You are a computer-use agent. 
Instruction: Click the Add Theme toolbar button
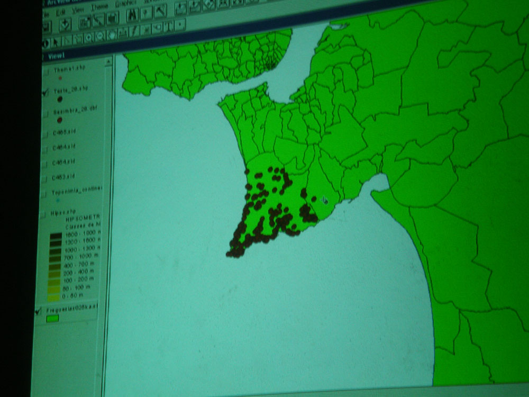pos(65,25)
